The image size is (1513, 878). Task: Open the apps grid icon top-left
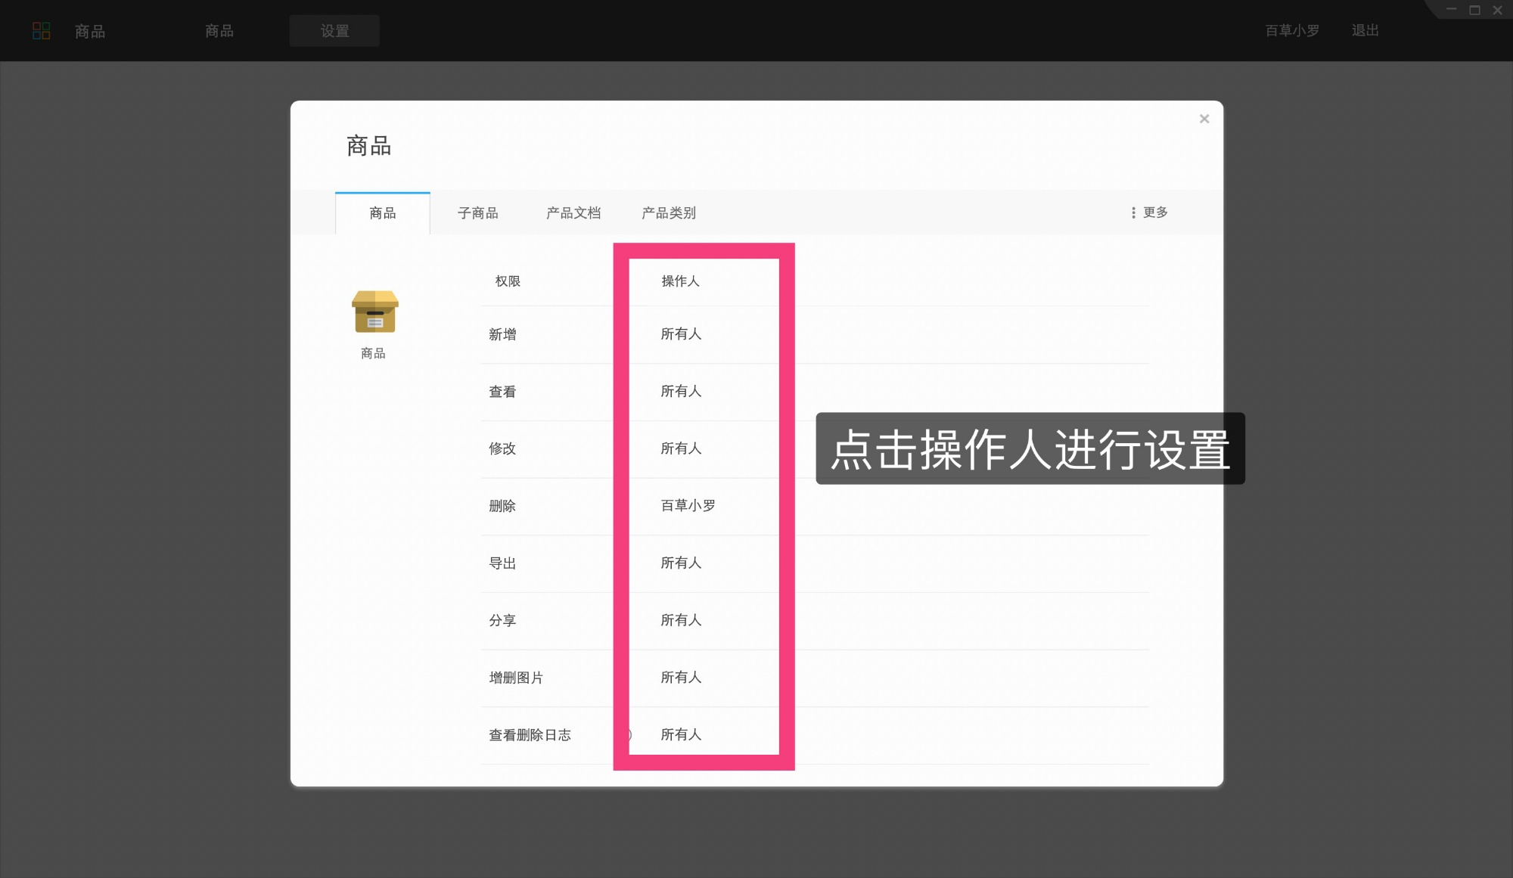coord(42,30)
